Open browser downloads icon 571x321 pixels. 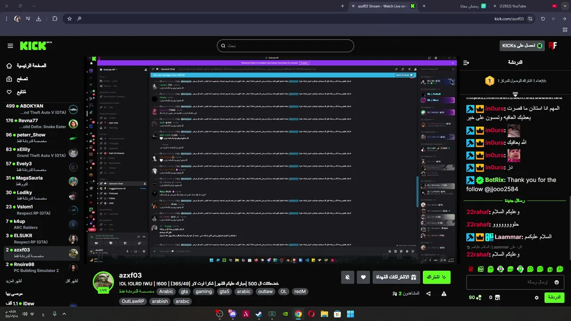[38, 19]
